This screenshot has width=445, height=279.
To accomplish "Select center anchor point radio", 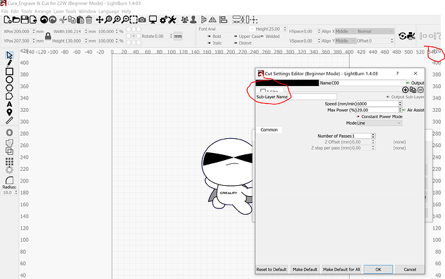I will (133, 36).
